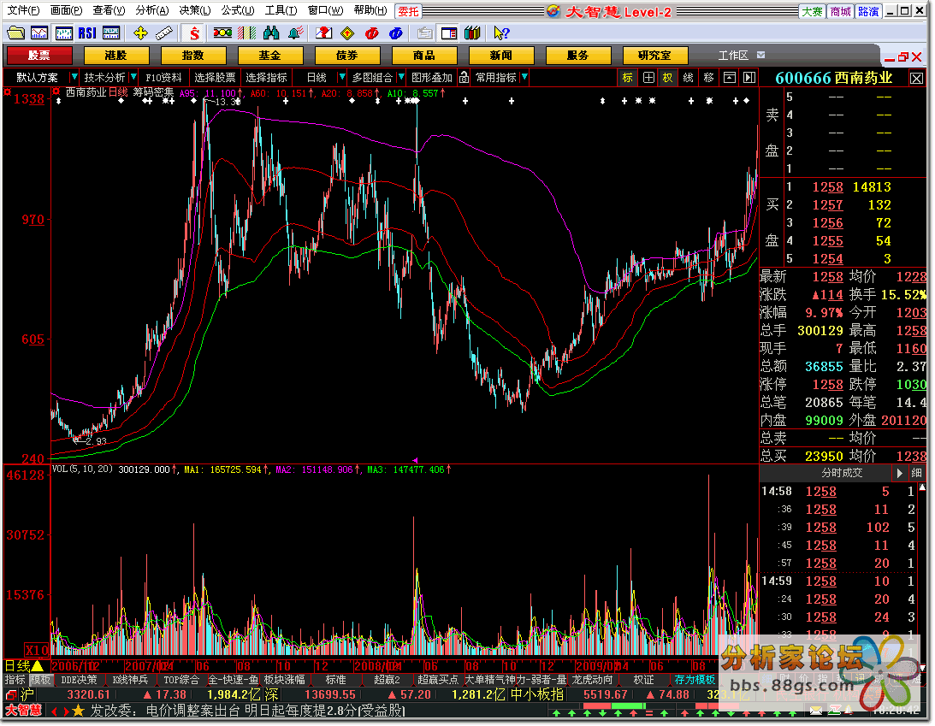Open F10资料 company information
The image size is (935, 726).
point(163,78)
